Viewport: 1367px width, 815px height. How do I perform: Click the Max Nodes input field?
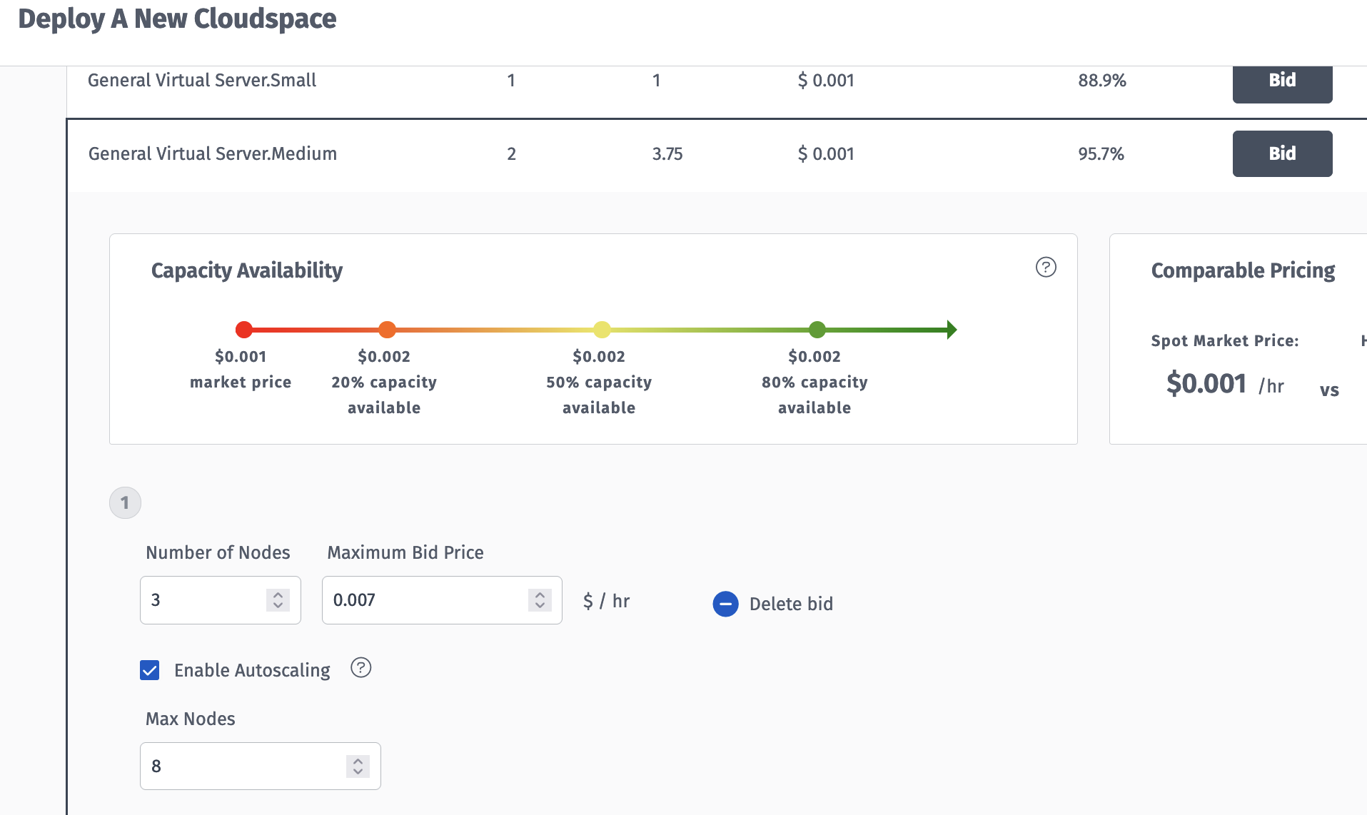(261, 766)
